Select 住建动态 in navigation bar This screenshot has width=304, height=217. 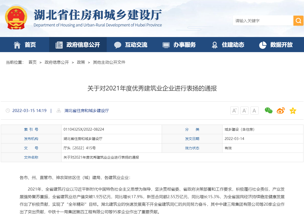[228, 45]
